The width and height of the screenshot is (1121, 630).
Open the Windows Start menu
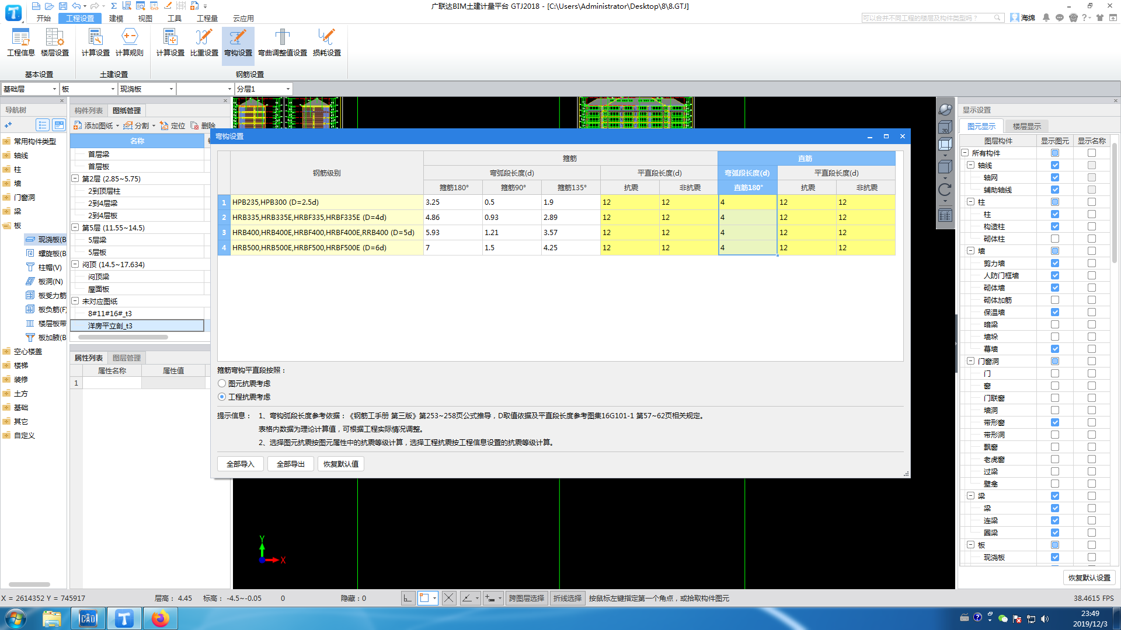coord(16,618)
